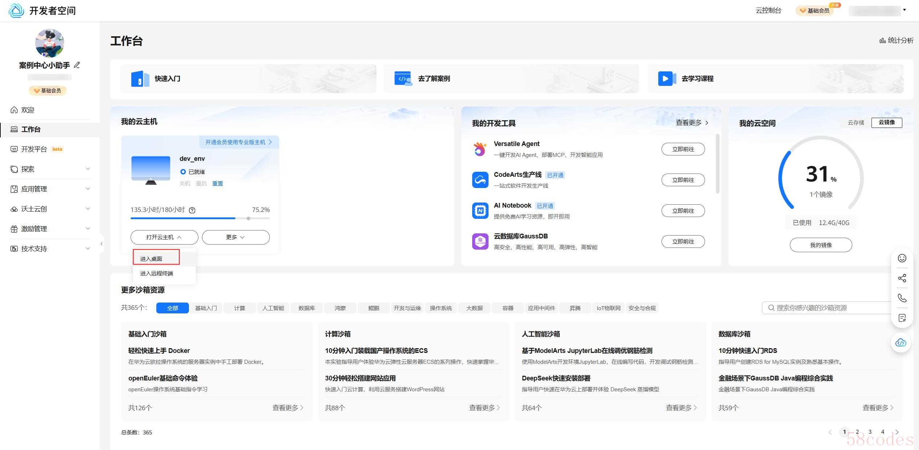Click the phone contact icon on the floating sidebar

pyautogui.click(x=902, y=298)
